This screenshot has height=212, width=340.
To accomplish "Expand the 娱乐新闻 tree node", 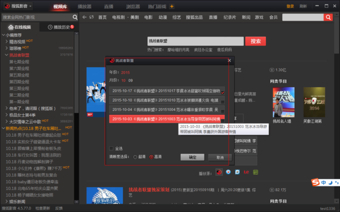I will pyautogui.click(x=6, y=201).
